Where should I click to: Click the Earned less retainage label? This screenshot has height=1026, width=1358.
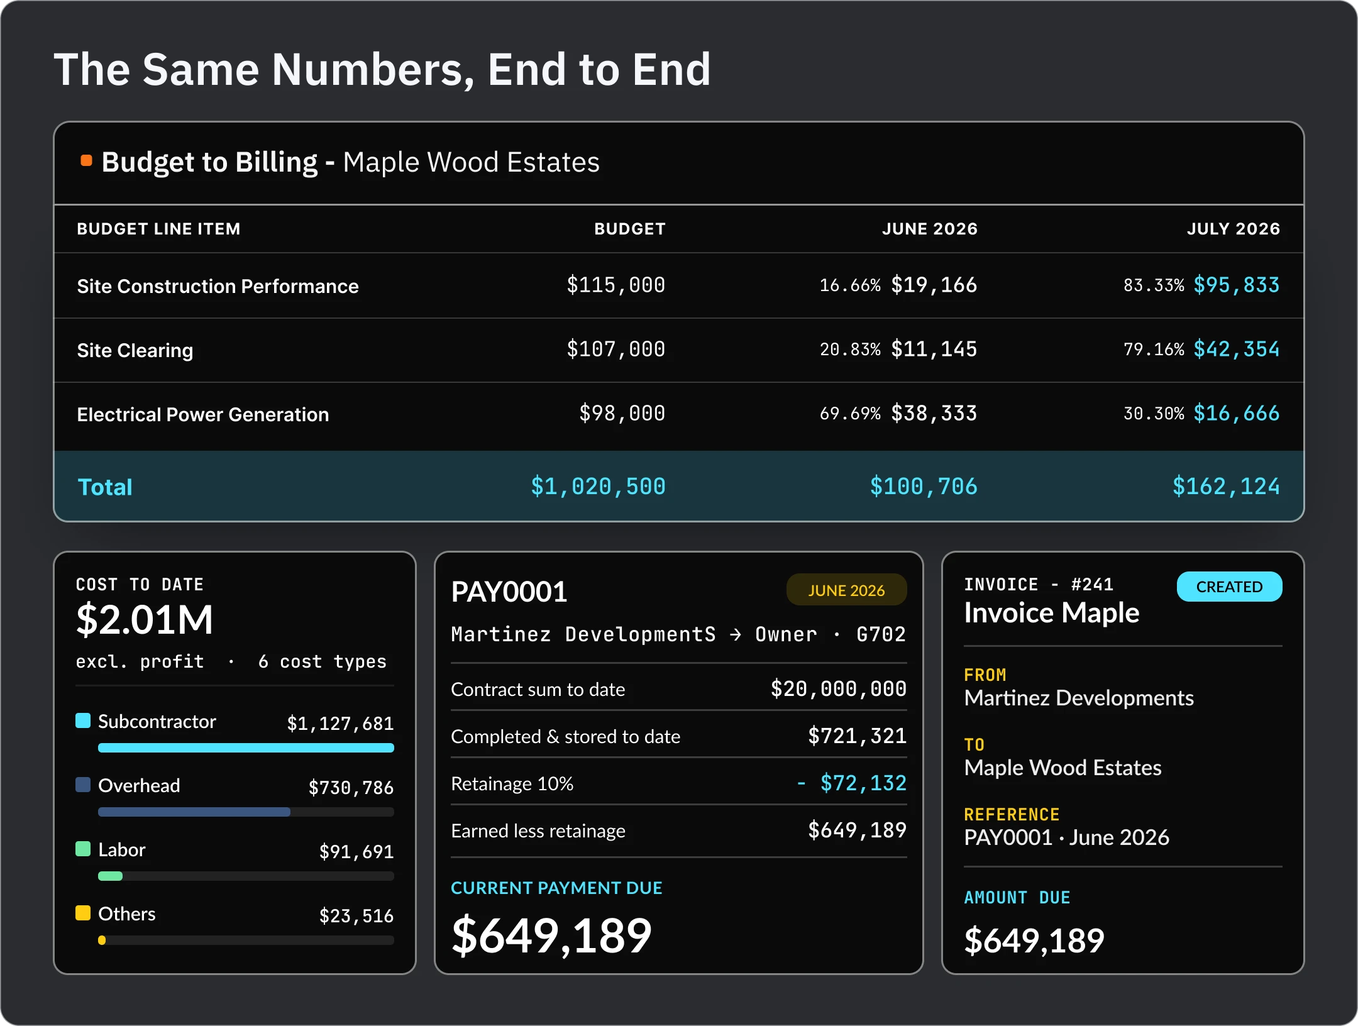pyautogui.click(x=538, y=831)
